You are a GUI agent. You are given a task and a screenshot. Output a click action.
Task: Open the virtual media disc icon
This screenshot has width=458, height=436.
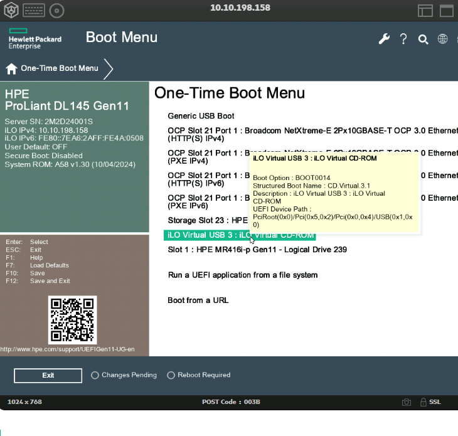click(x=56, y=11)
